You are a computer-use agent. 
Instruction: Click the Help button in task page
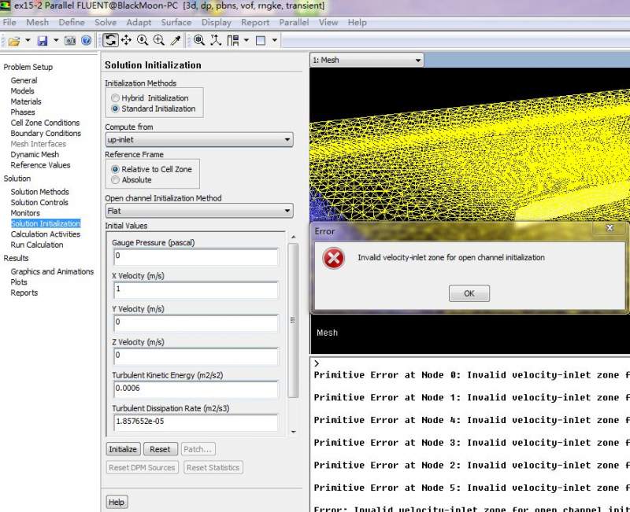coord(116,502)
